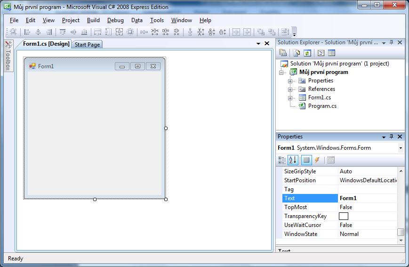The image size is (409, 267).
Task: Click the Align to Grid layout toolbar icon
Action: click(x=13, y=32)
